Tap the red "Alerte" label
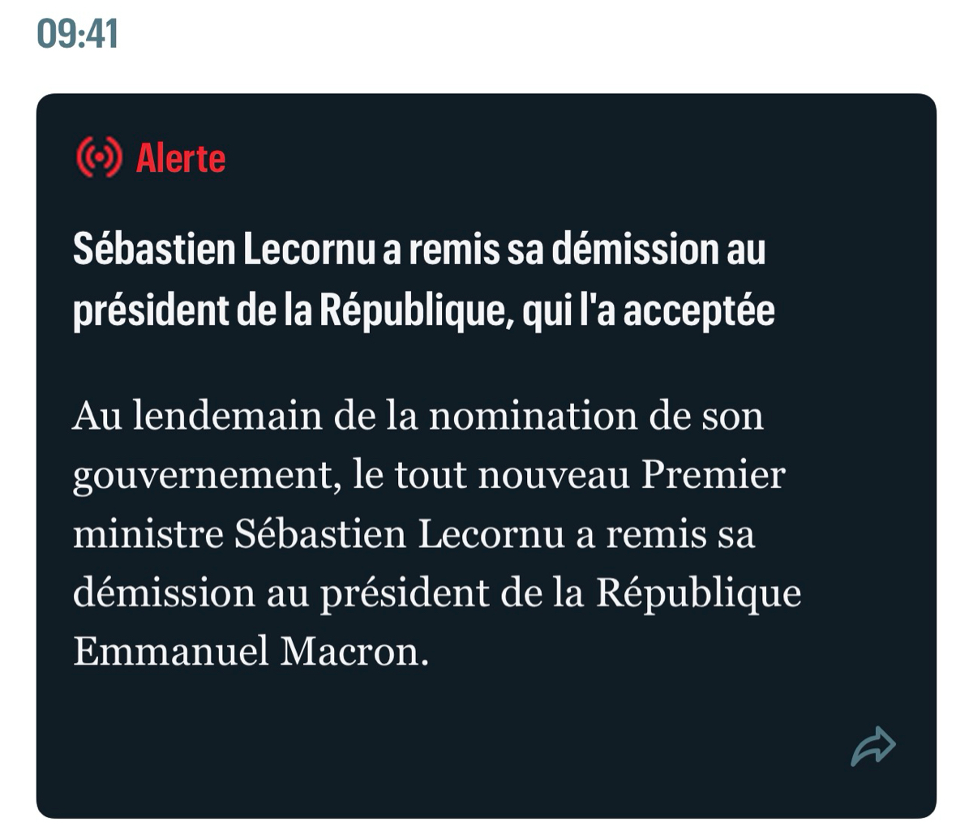Viewport: 973px width, 830px height. 180,158
